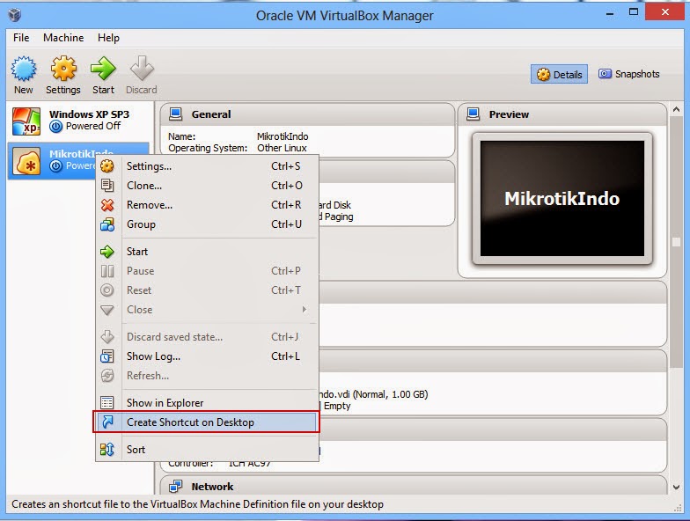Maximize the VirtualBox Manager window

click(634, 12)
